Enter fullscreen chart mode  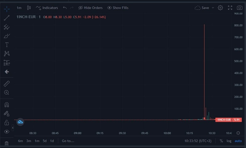coord(230,8)
